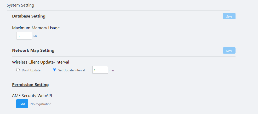Viewport: 258px width, 114px height.
Task: Save the Network Map Setting section
Action: click(x=229, y=50)
